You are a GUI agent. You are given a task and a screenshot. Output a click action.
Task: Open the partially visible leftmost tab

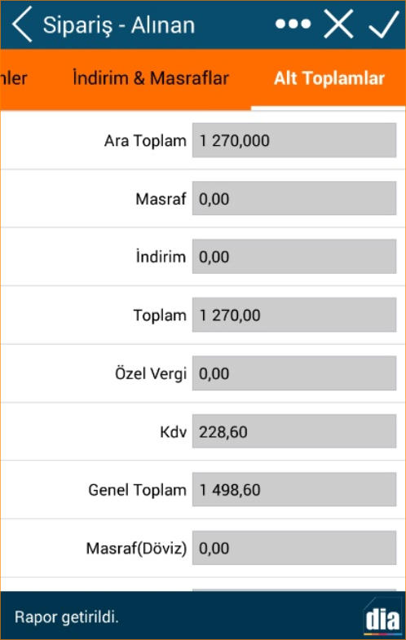14,78
